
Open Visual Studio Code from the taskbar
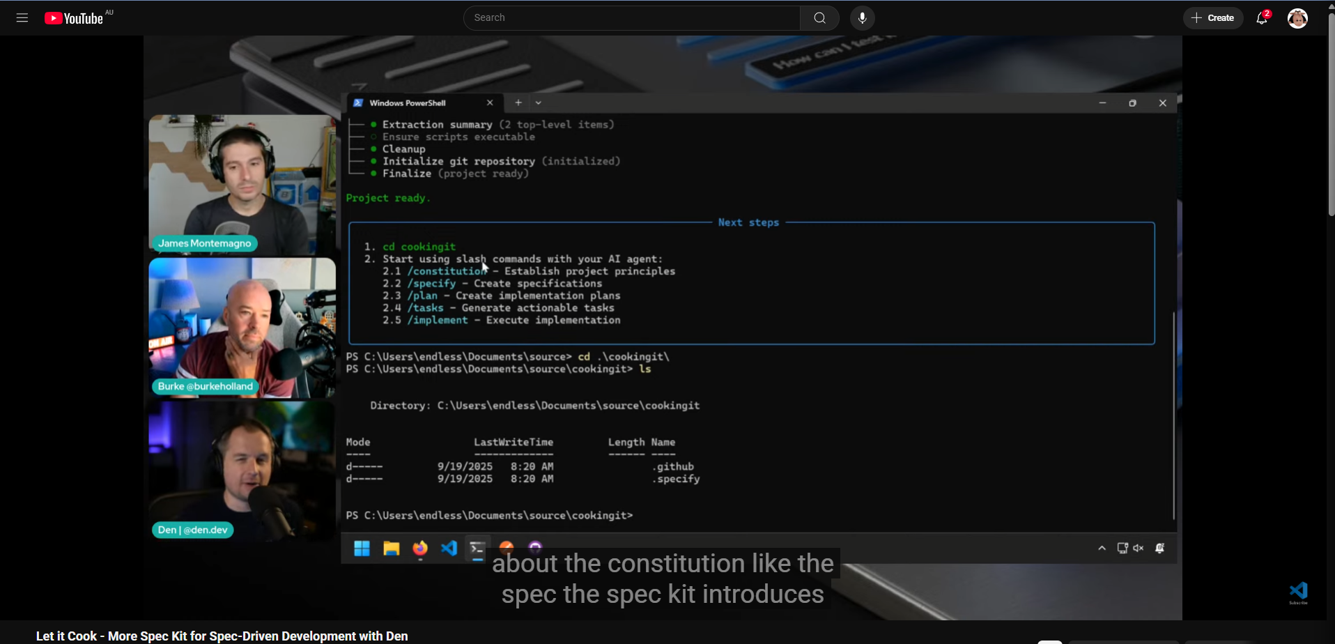coord(449,549)
